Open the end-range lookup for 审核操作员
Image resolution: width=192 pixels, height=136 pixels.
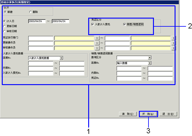pos(173,48)
